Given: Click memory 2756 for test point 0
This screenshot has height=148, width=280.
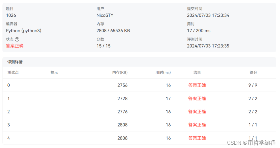Looking at the screenshot, I should click(122, 85).
